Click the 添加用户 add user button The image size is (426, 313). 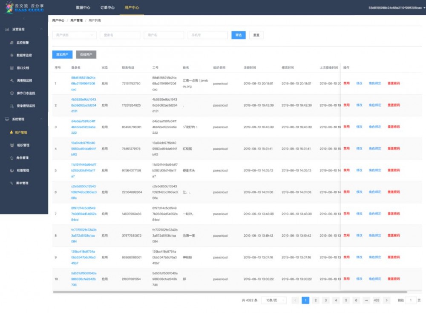pos(62,54)
